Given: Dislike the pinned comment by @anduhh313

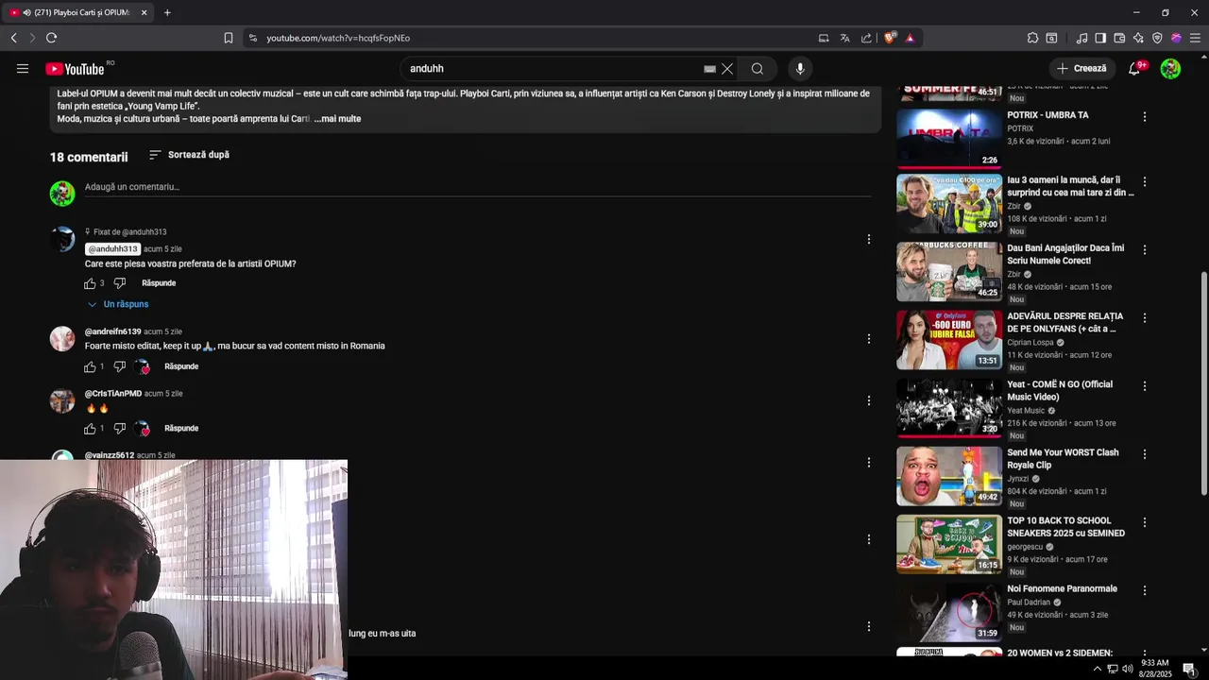Looking at the screenshot, I should pyautogui.click(x=120, y=283).
